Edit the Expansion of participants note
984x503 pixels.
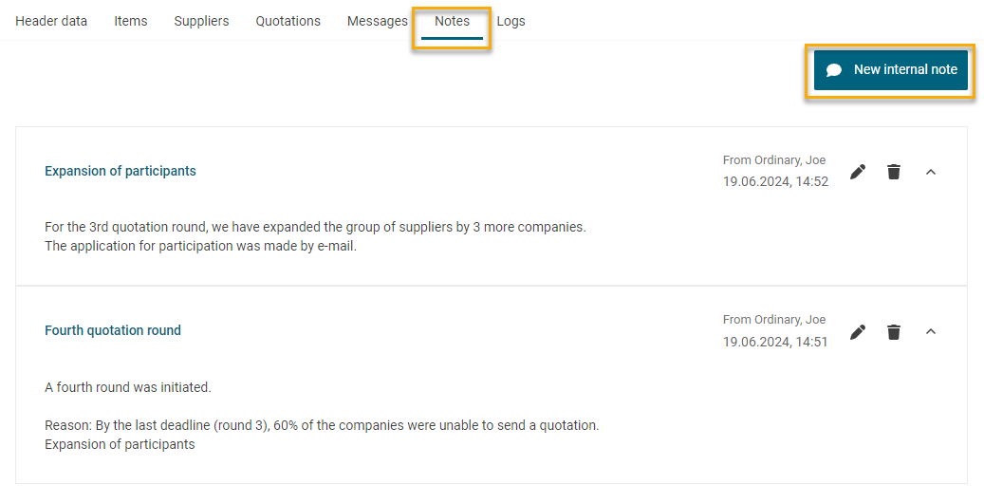[x=858, y=172]
